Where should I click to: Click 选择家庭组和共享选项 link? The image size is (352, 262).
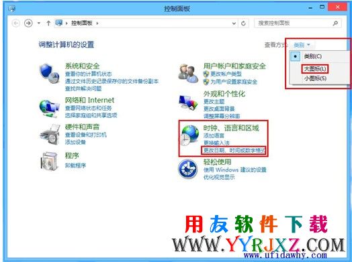[x=91, y=115]
